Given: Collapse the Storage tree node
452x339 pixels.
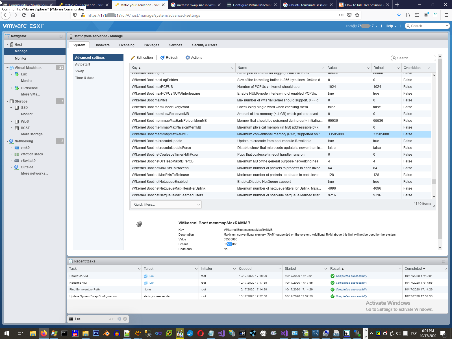Looking at the screenshot, I should tap(8, 101).
